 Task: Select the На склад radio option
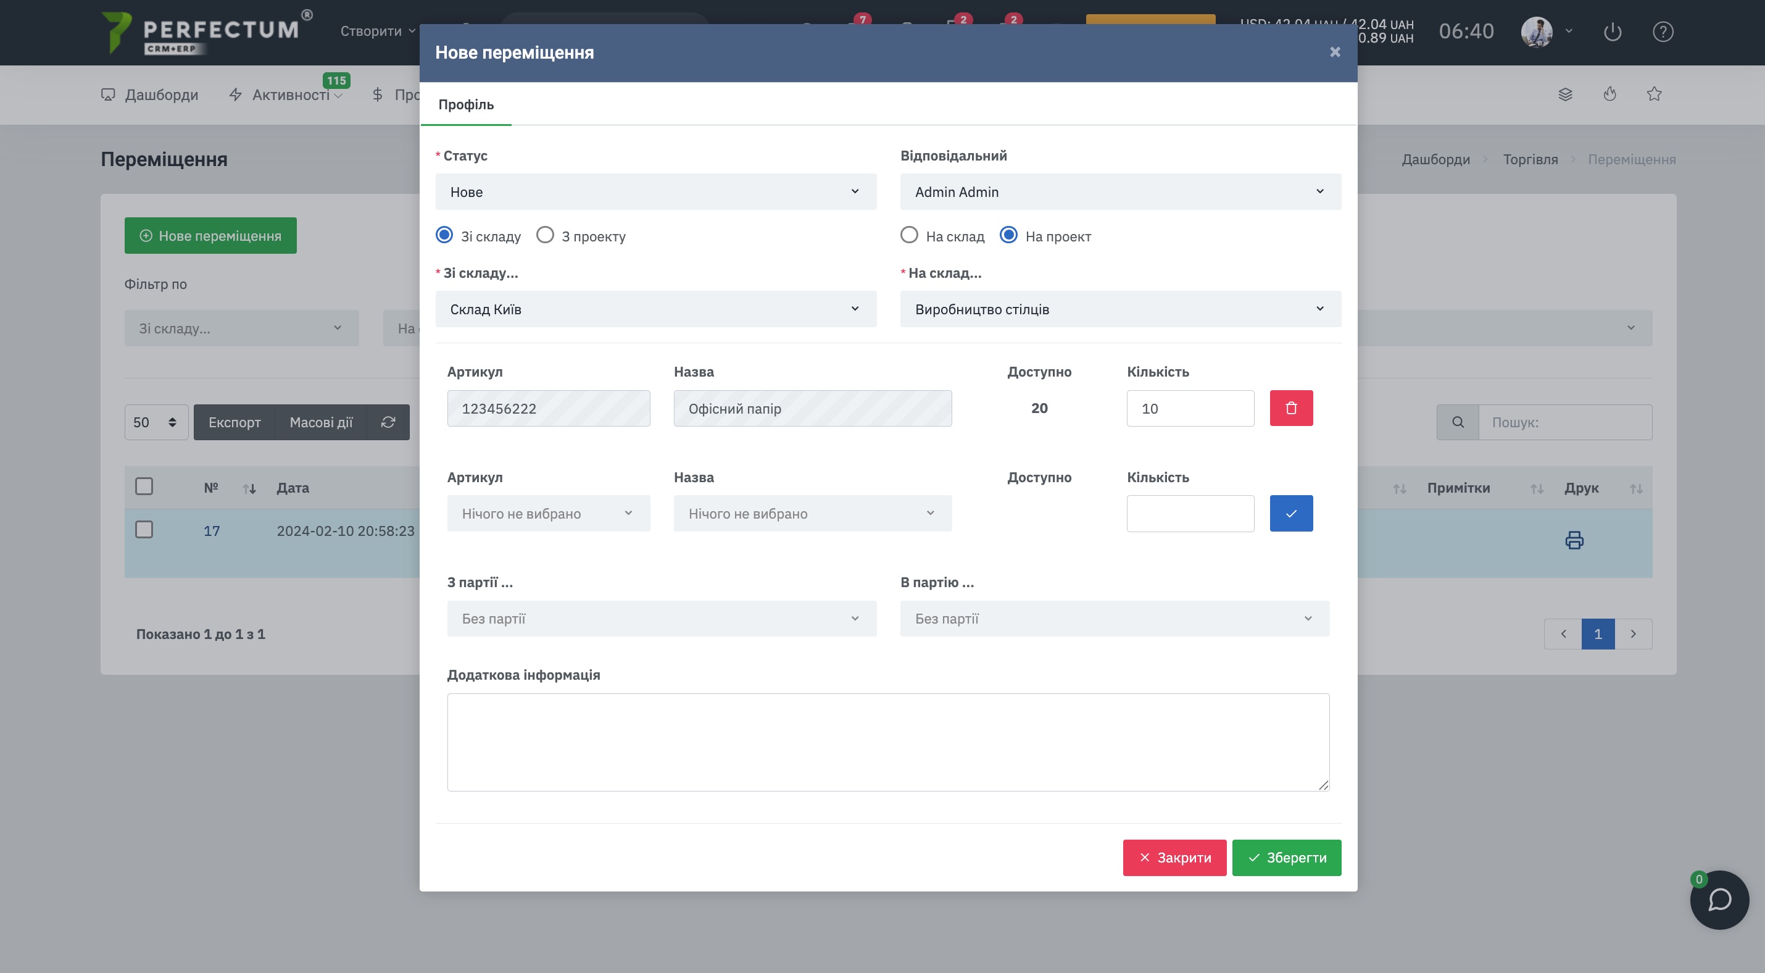tap(908, 235)
